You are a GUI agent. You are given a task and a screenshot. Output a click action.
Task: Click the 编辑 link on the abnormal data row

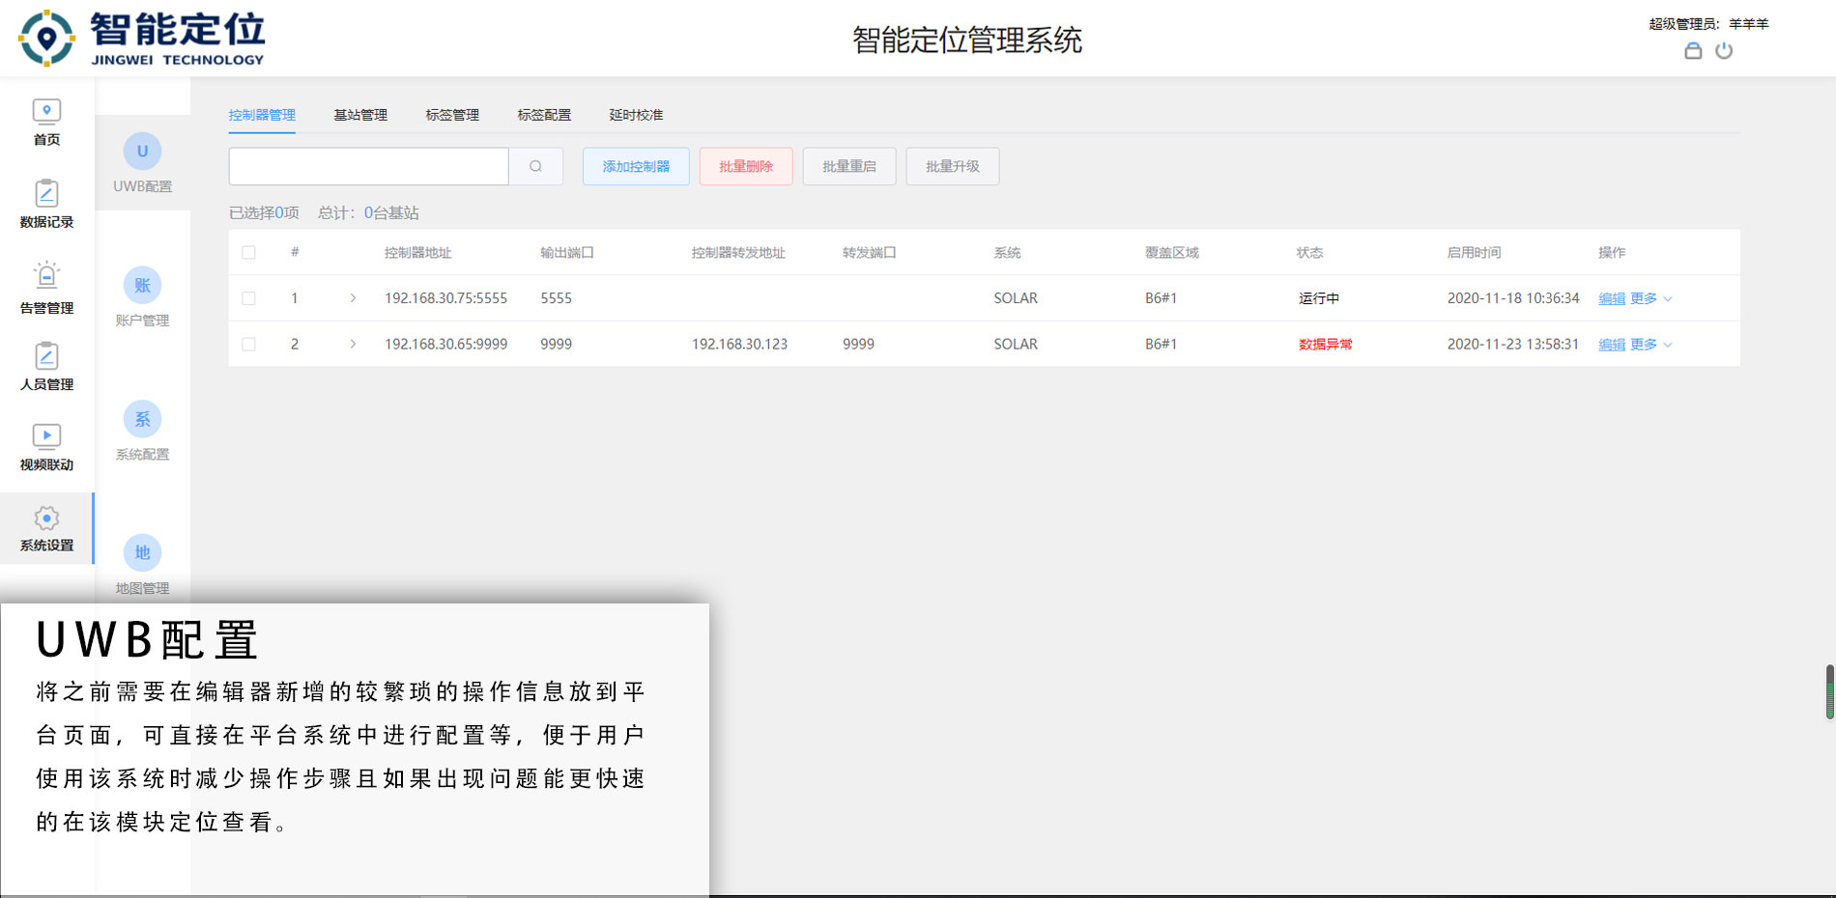(1612, 344)
